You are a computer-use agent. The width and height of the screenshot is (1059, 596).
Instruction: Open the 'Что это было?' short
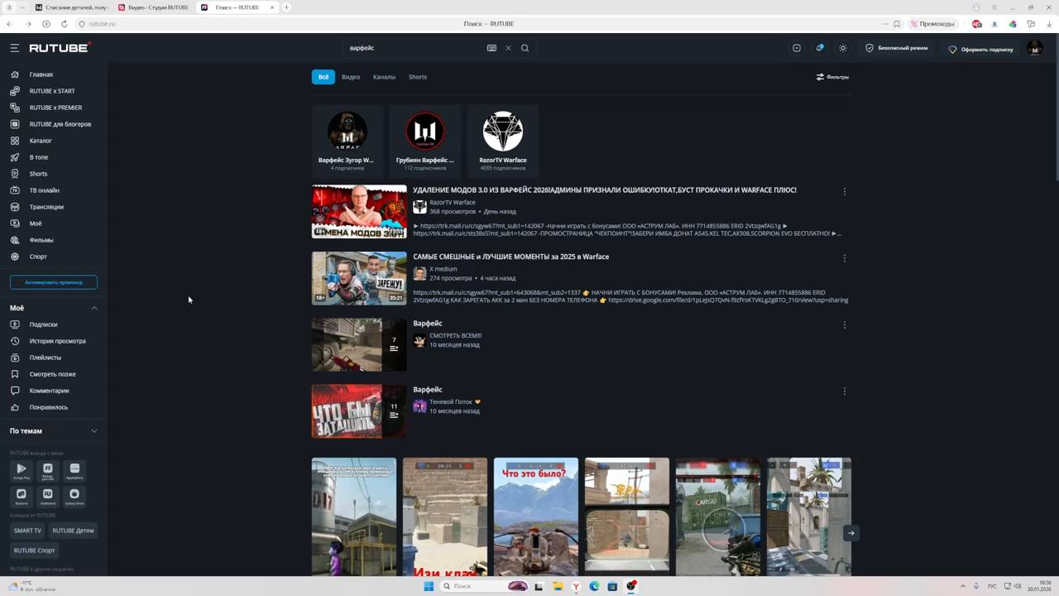[536, 517]
